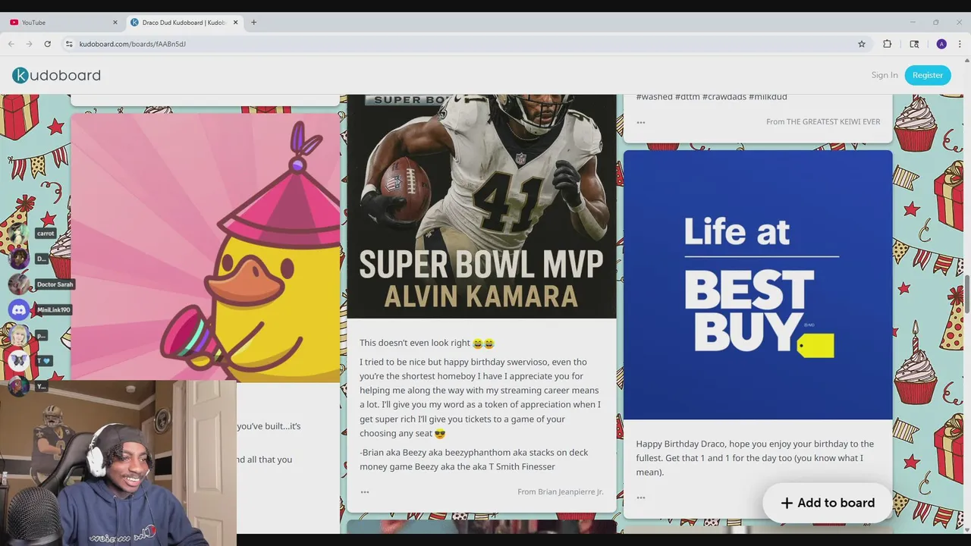Click the 'MiniLink190' name label
971x546 pixels.
54,309
